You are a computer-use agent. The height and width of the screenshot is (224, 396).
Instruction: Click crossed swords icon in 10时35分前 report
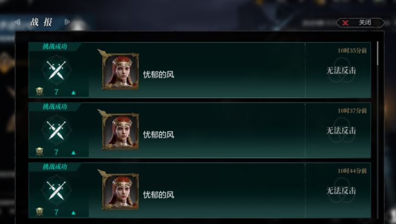pyautogui.click(x=57, y=70)
